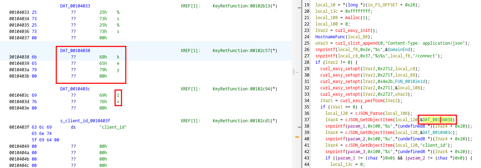The height and width of the screenshot is (168, 481).
Task: Click highlighted &DAT_00104038 in decompiler line 37
Action: tap(437, 120)
